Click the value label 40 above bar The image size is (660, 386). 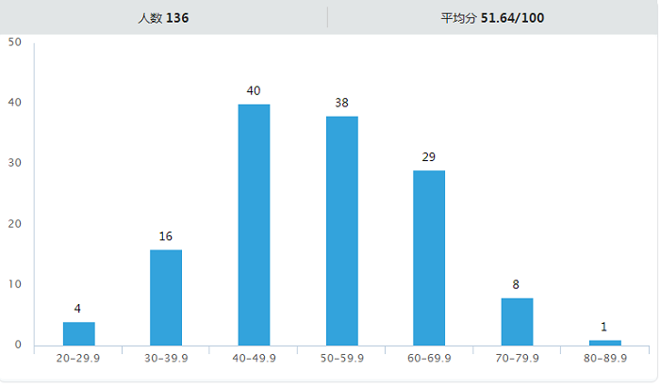[254, 91]
